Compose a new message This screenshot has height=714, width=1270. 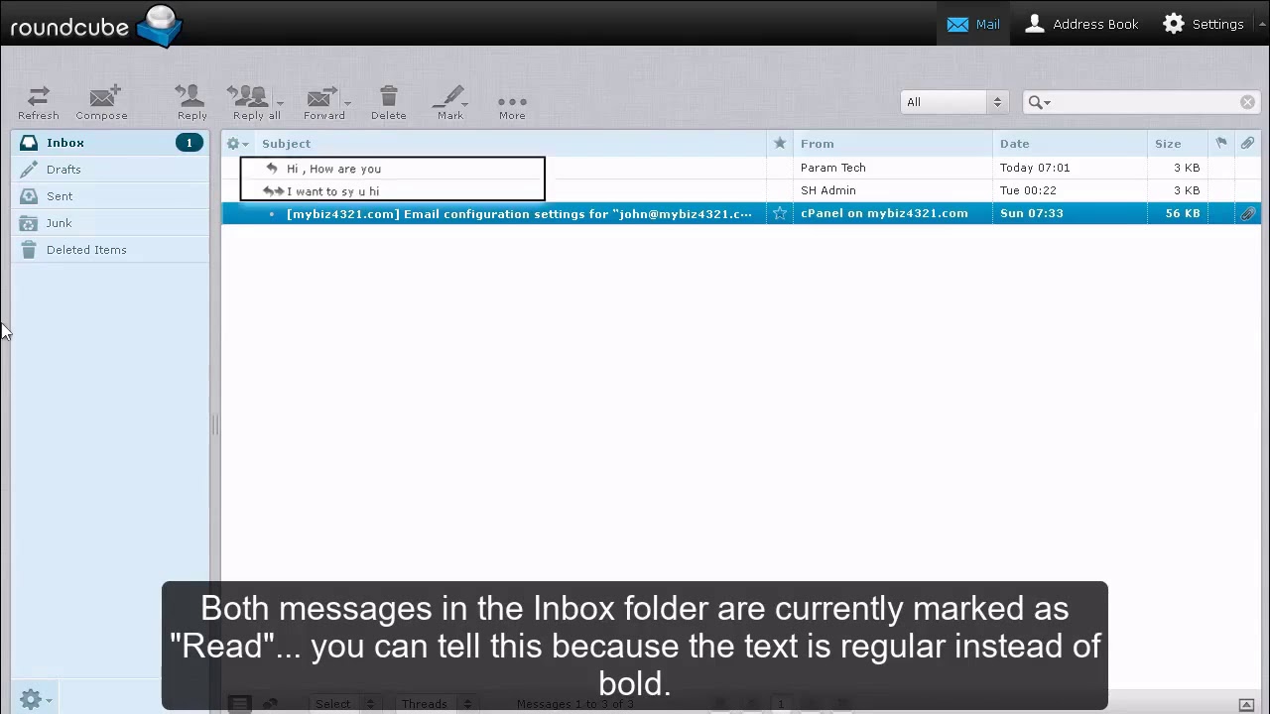click(x=102, y=102)
